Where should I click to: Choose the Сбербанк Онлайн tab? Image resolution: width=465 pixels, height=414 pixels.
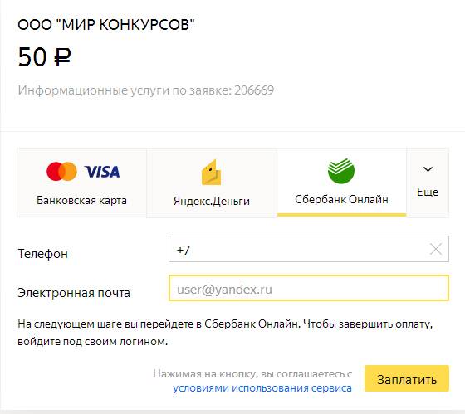coord(341,183)
